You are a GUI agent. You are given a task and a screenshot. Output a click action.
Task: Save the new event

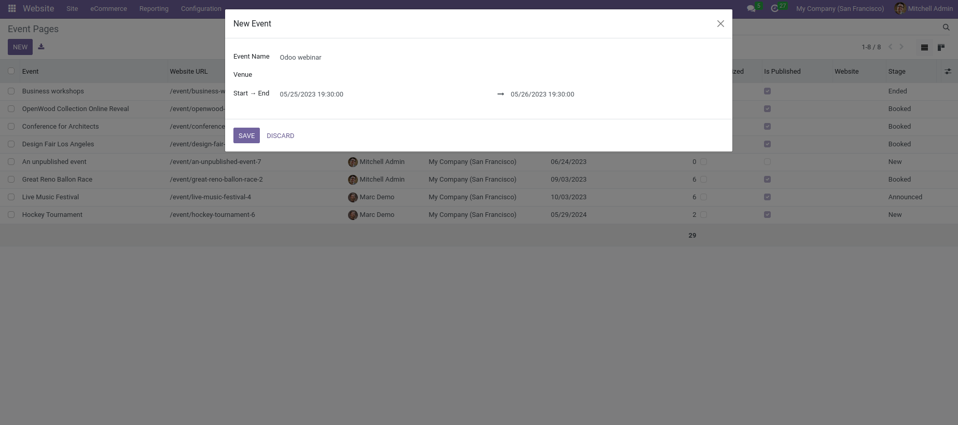[x=246, y=135]
